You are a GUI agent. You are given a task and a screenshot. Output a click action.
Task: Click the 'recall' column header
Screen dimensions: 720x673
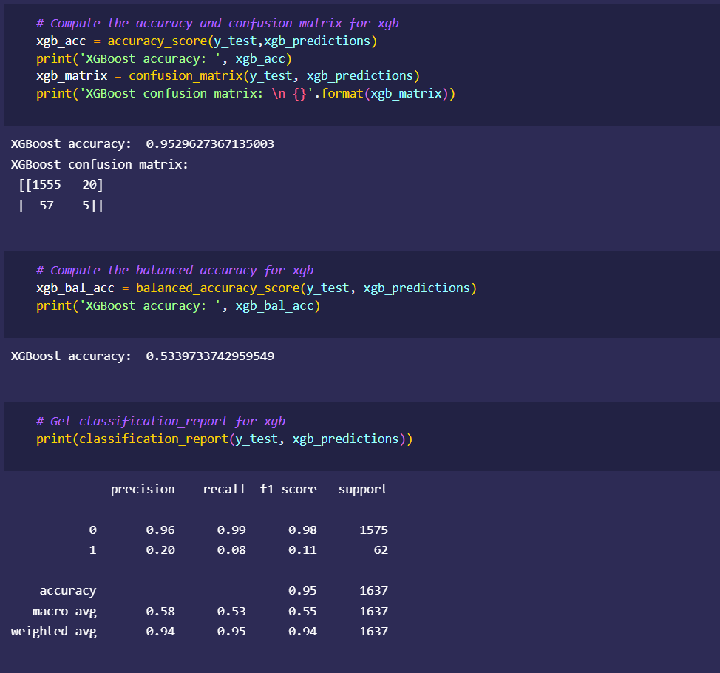tap(224, 490)
